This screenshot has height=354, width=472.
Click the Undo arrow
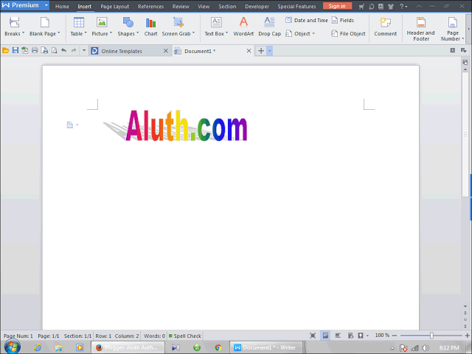click(x=63, y=51)
